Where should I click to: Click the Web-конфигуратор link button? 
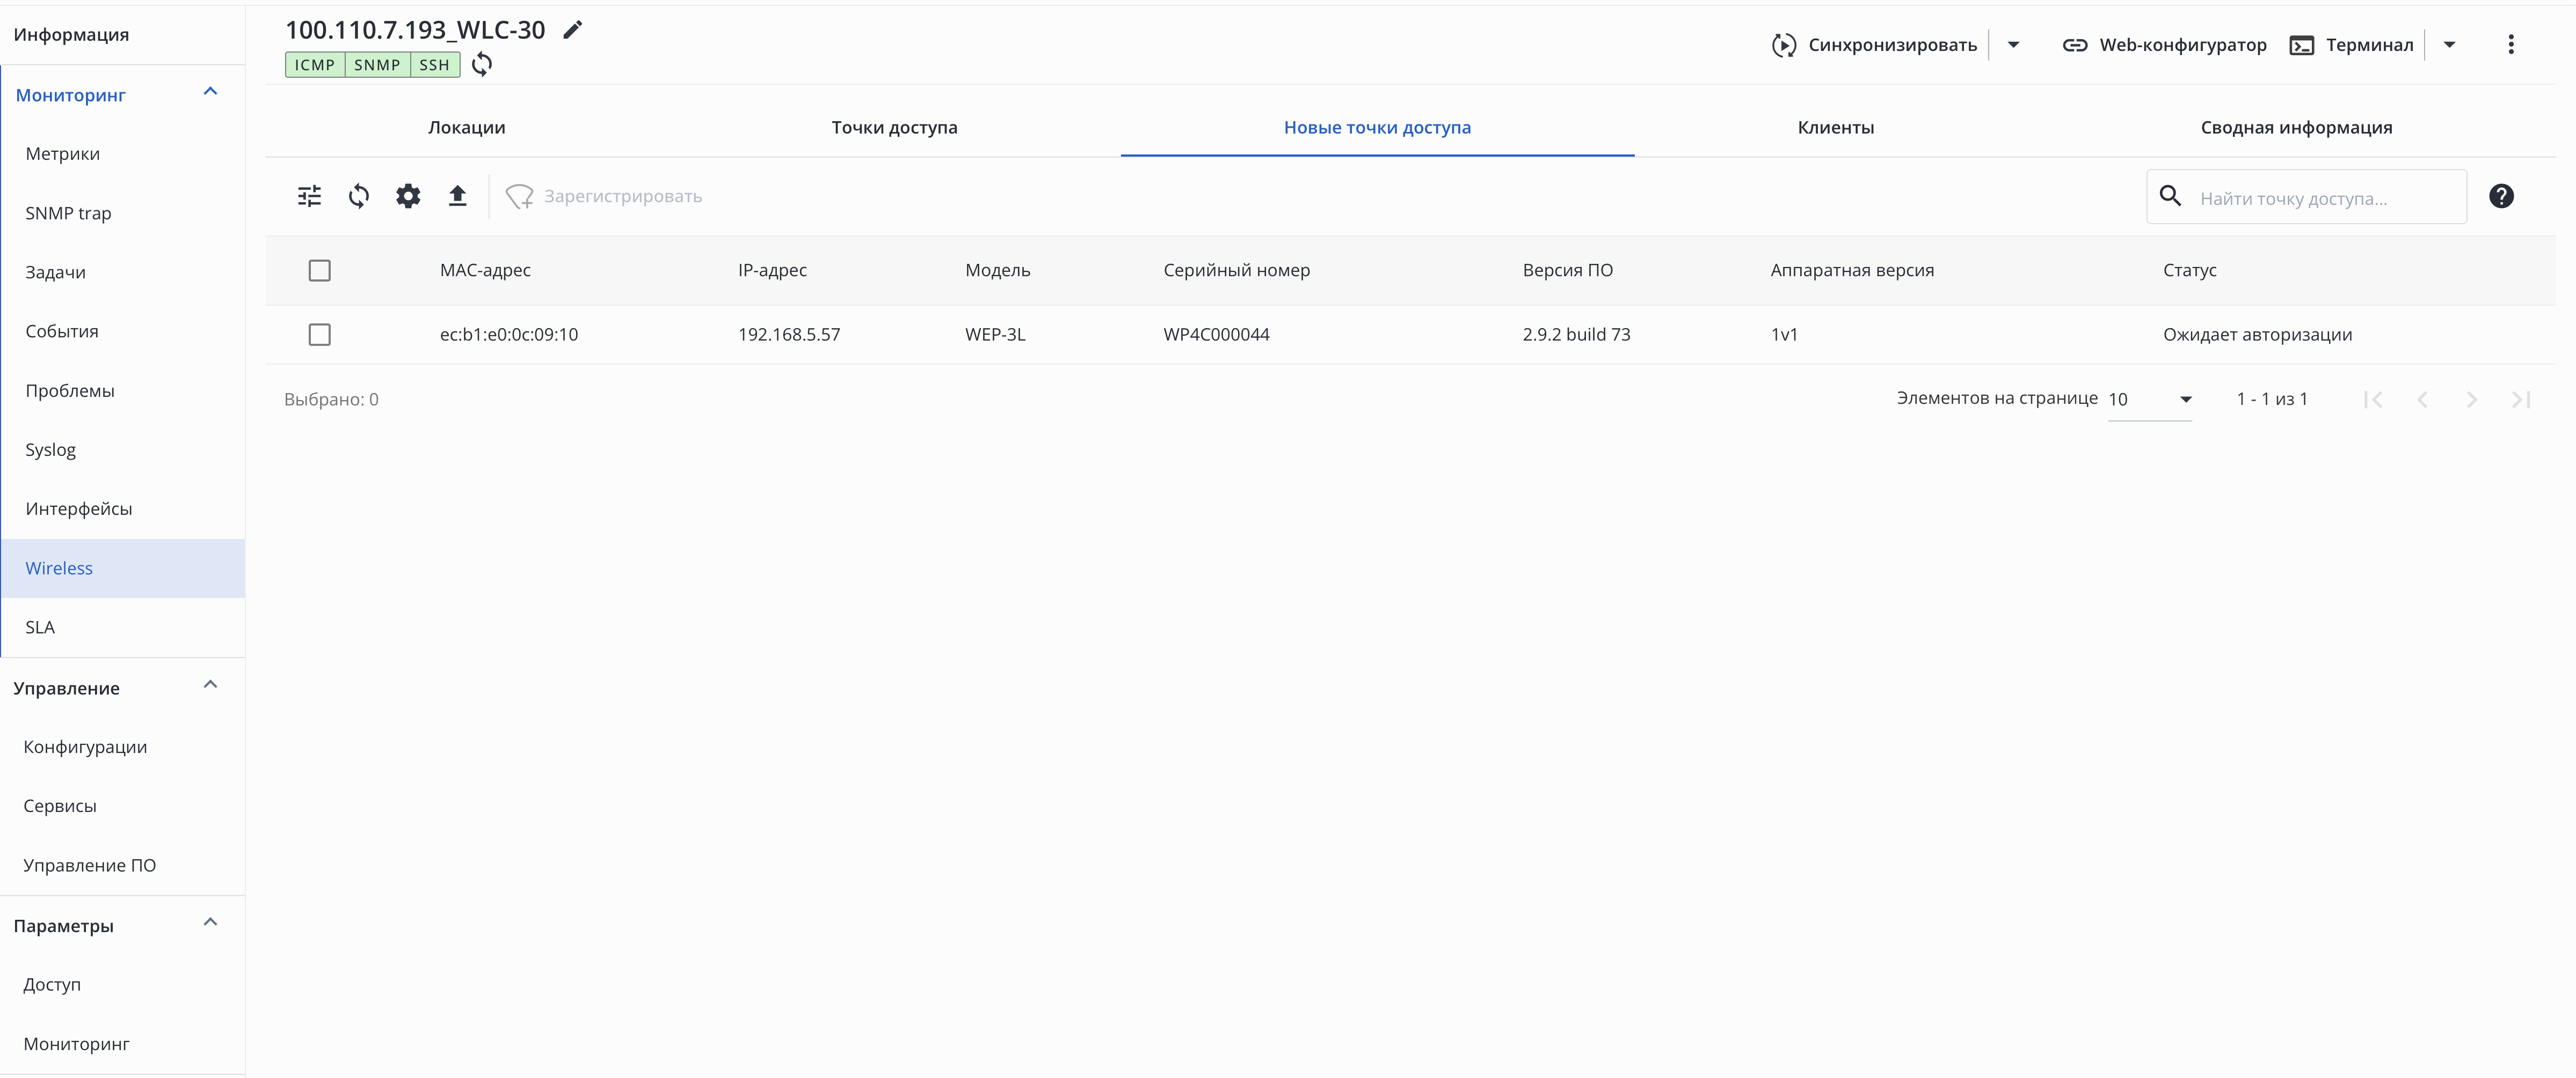tap(2164, 45)
